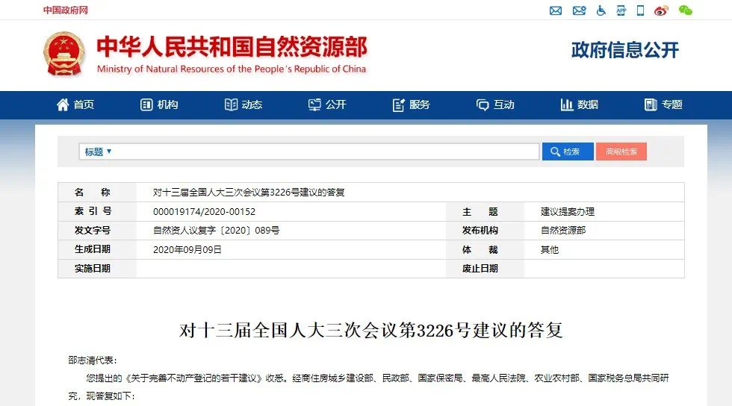The image size is (732, 406).
Task: Select the 建议提案办理 subject value
Action: point(567,211)
